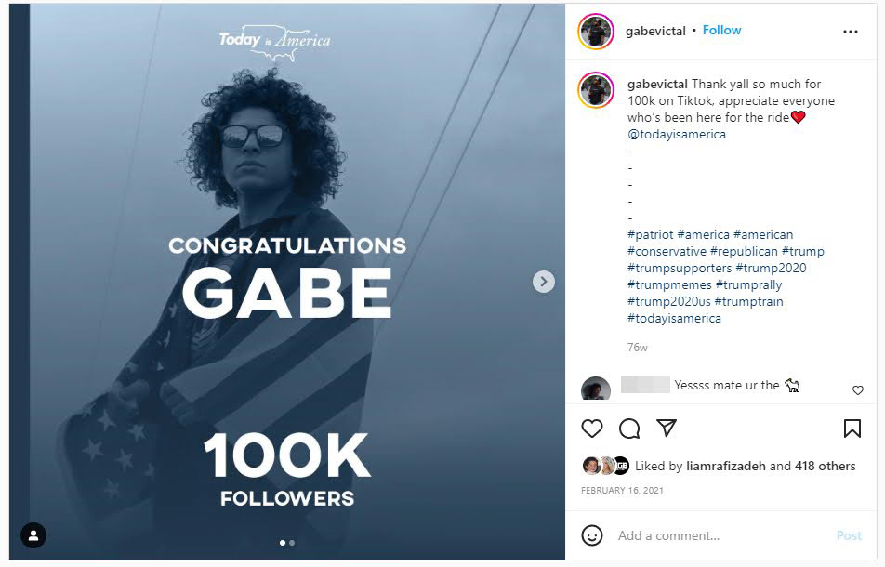Open the commenter's profile avatar

[596, 389]
